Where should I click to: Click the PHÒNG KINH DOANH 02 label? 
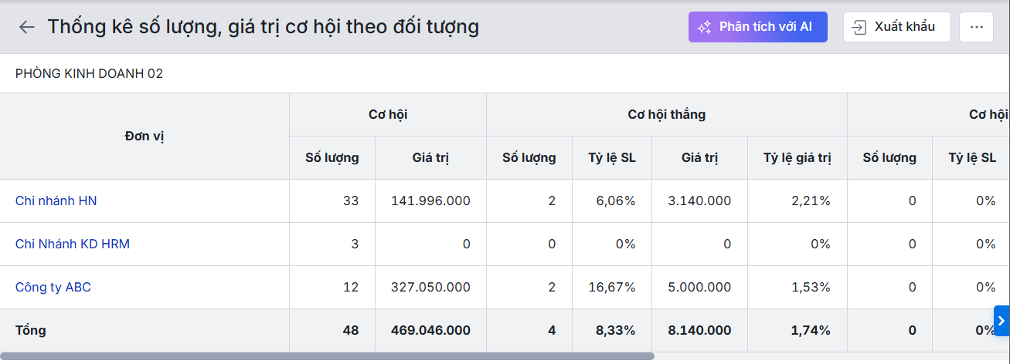pyautogui.click(x=89, y=74)
